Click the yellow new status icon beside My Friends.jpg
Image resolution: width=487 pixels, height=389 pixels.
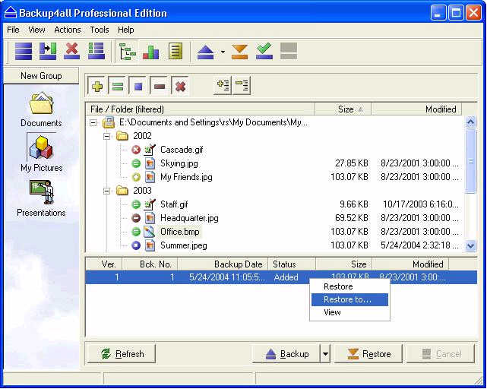[x=136, y=177]
